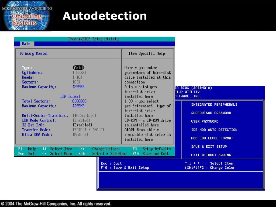Click the Type: label
Viewport: 276px width, 207px height.
coord(27,68)
